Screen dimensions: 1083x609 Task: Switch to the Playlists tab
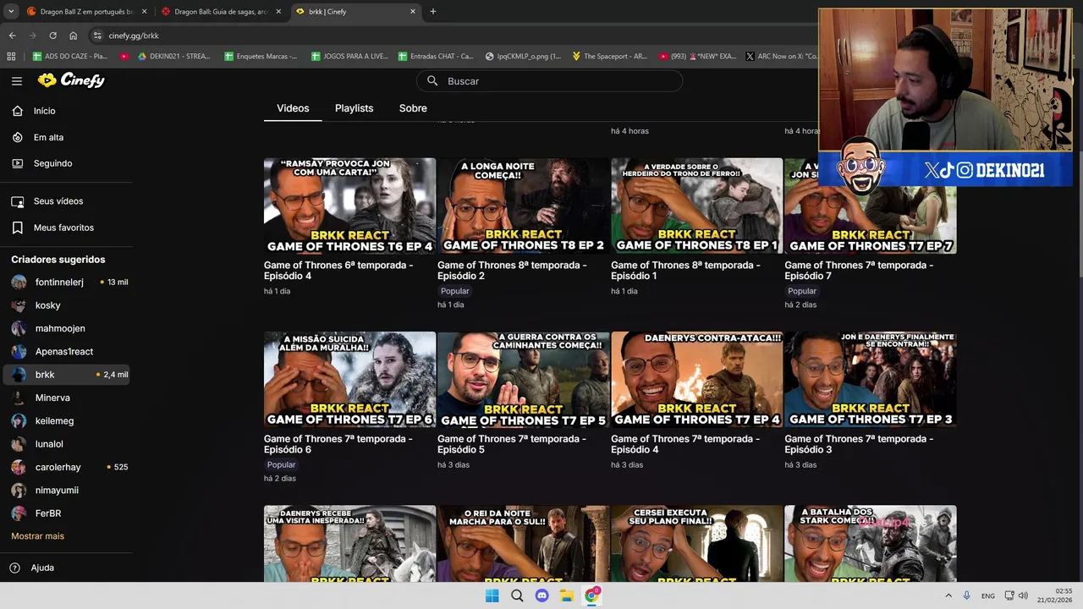(x=354, y=108)
